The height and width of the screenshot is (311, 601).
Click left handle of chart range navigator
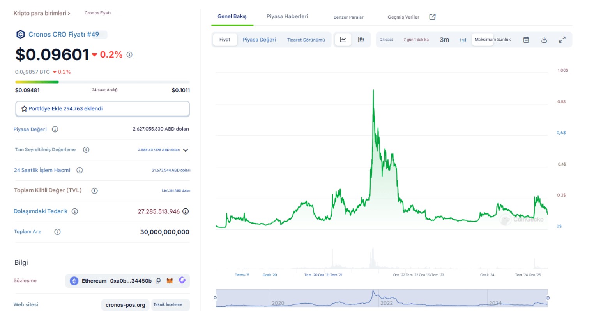[215, 298]
